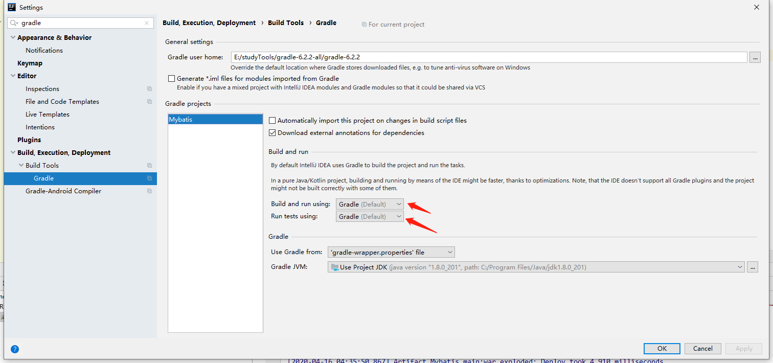Open the Gradle JVM dropdown
This screenshot has height=363, width=773.
coord(536,267)
